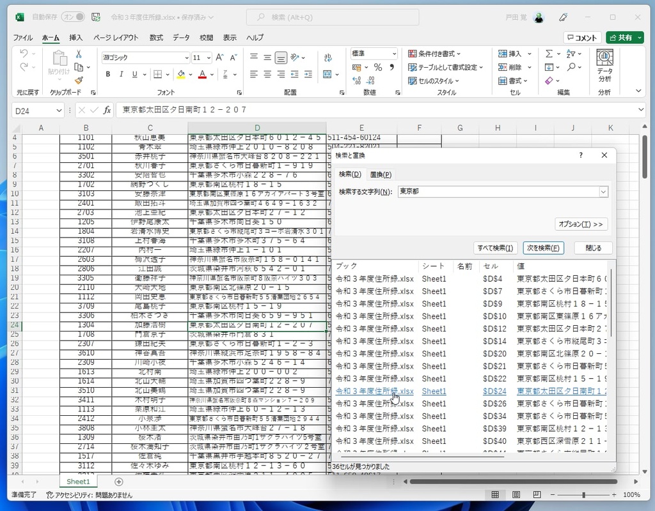Screen dimensions: 655x511
Task: Switch to the 挿入 ribbon tab
Action: (75, 38)
